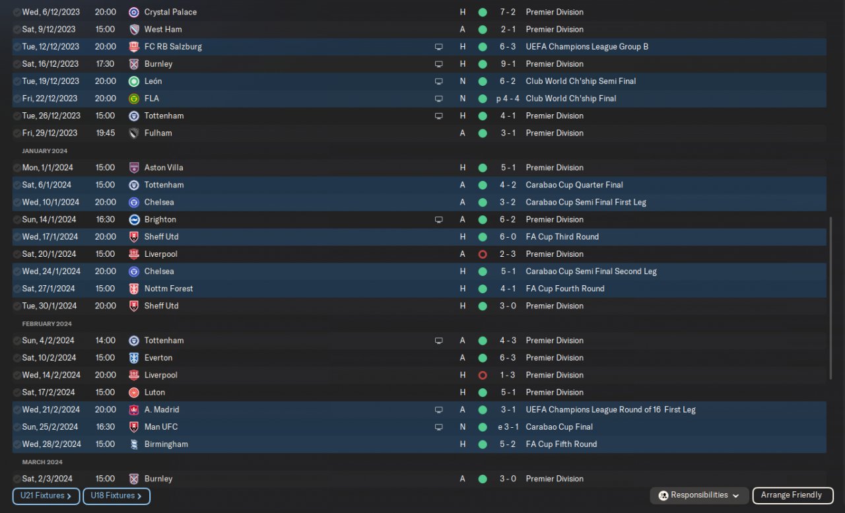Click the Responsibilities button's person icon

click(663, 496)
